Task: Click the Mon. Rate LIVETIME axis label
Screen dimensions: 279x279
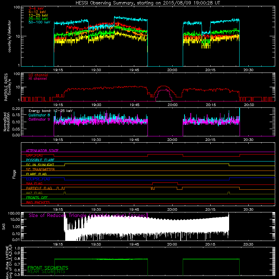Action: coord(9,262)
